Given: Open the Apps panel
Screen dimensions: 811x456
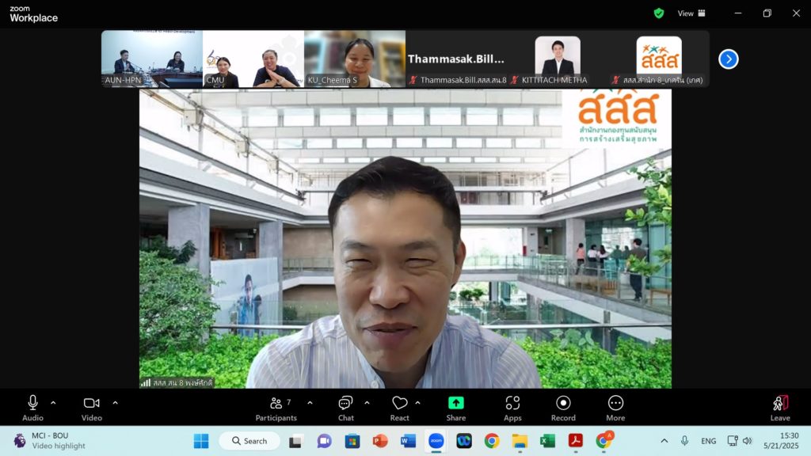Looking at the screenshot, I should point(512,407).
